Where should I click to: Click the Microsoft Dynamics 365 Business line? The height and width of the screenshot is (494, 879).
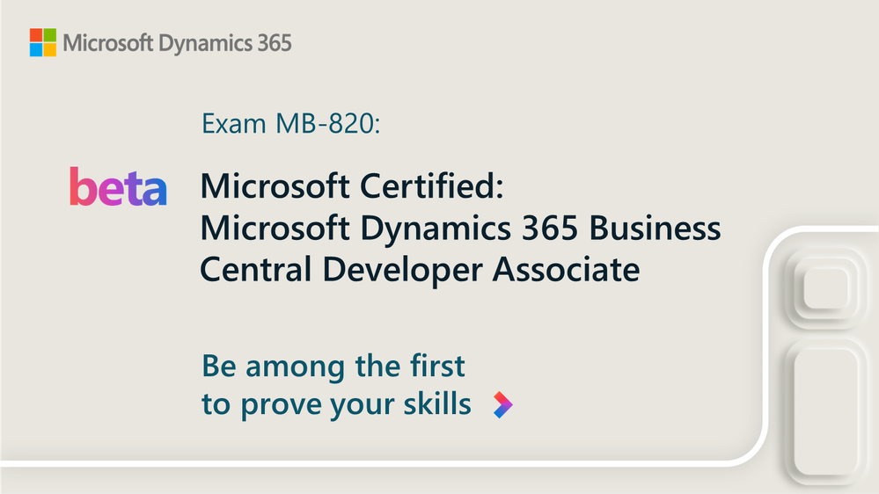(460, 229)
